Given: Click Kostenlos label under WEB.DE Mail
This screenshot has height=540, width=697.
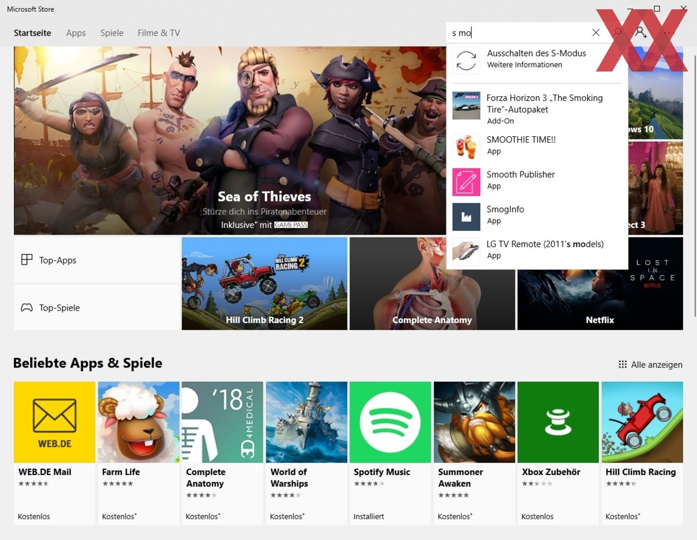Looking at the screenshot, I should (34, 516).
